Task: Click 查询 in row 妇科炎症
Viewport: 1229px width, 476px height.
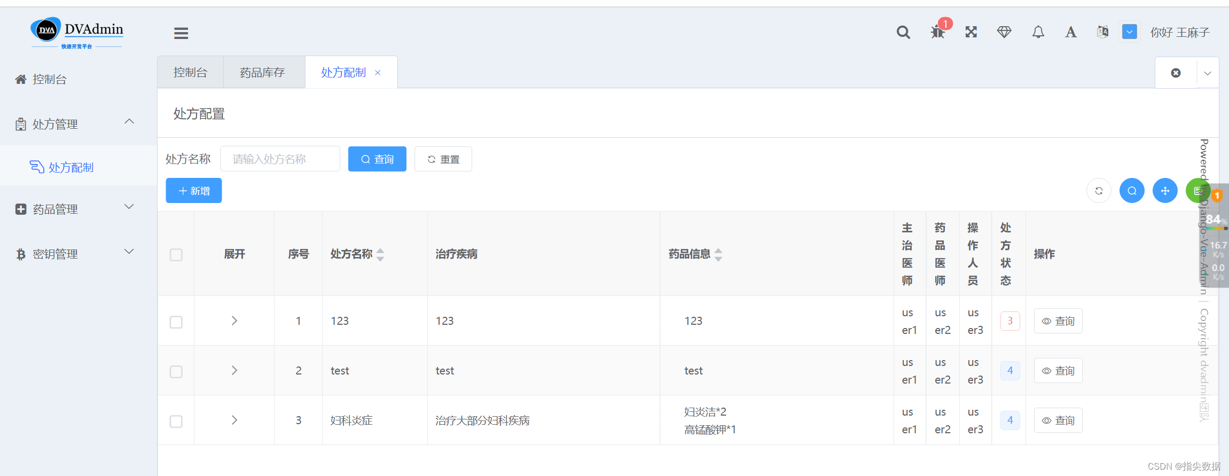Action: [x=1058, y=420]
